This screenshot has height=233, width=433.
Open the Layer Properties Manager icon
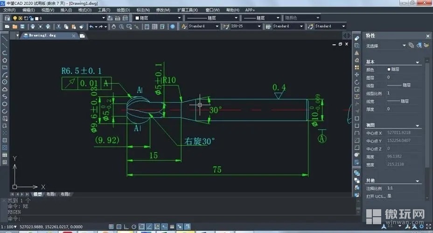(7, 18)
